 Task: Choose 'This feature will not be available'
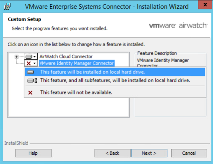[x=115, y=92]
